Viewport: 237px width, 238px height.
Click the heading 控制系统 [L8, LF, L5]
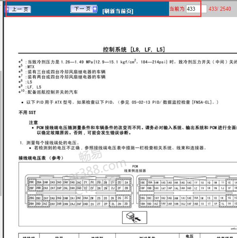click(x=134, y=50)
